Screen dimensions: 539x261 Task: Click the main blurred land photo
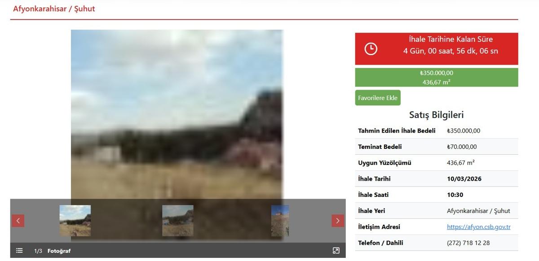click(177, 112)
